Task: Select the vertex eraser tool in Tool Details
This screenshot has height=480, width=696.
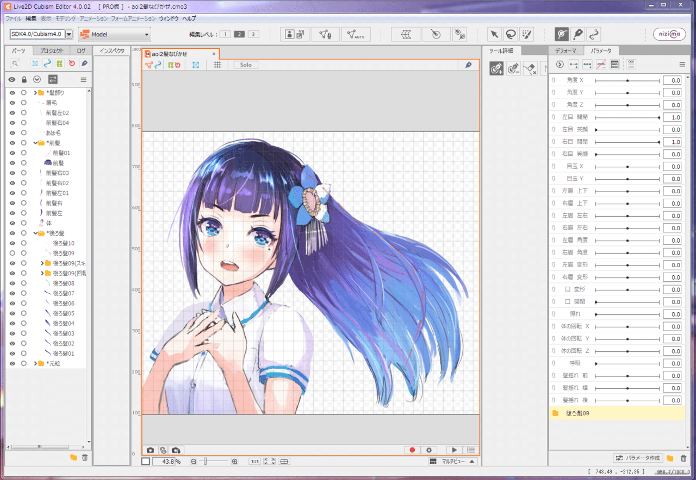Action: pyautogui.click(x=530, y=68)
